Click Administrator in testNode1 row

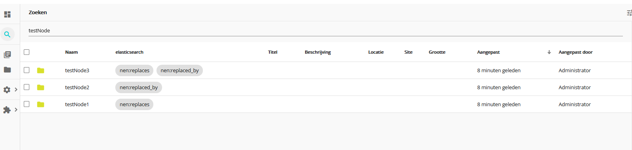coord(575,104)
